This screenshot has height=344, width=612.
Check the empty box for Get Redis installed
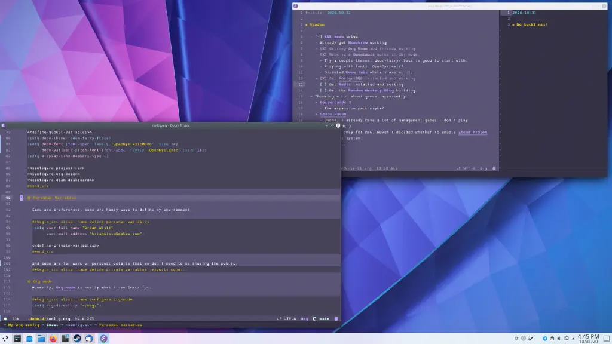(323, 84)
